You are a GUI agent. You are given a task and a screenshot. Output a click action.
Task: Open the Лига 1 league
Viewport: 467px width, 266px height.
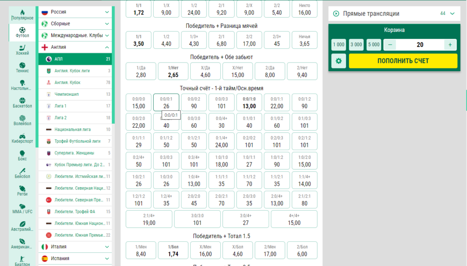click(75, 106)
